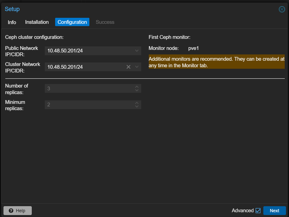Click the disabled Success tab

(x=105, y=22)
